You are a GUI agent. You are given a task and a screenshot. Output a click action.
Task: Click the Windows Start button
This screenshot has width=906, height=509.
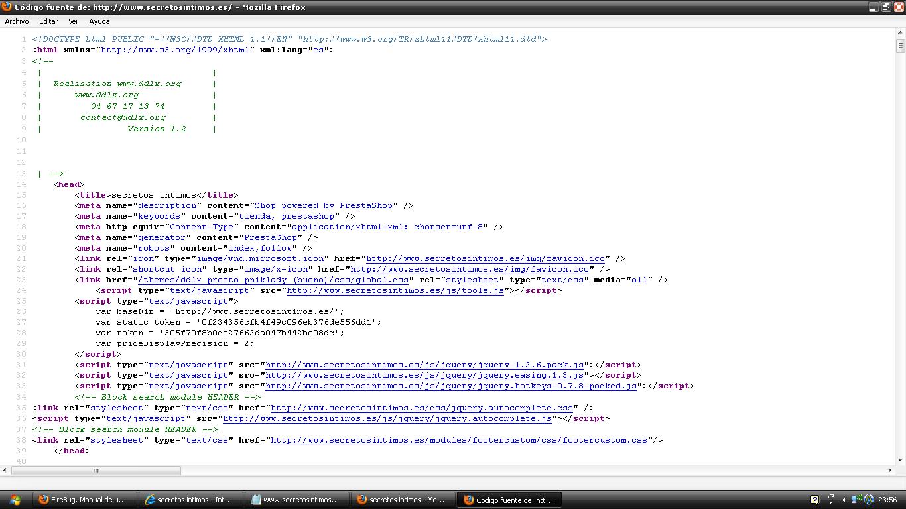(x=15, y=500)
